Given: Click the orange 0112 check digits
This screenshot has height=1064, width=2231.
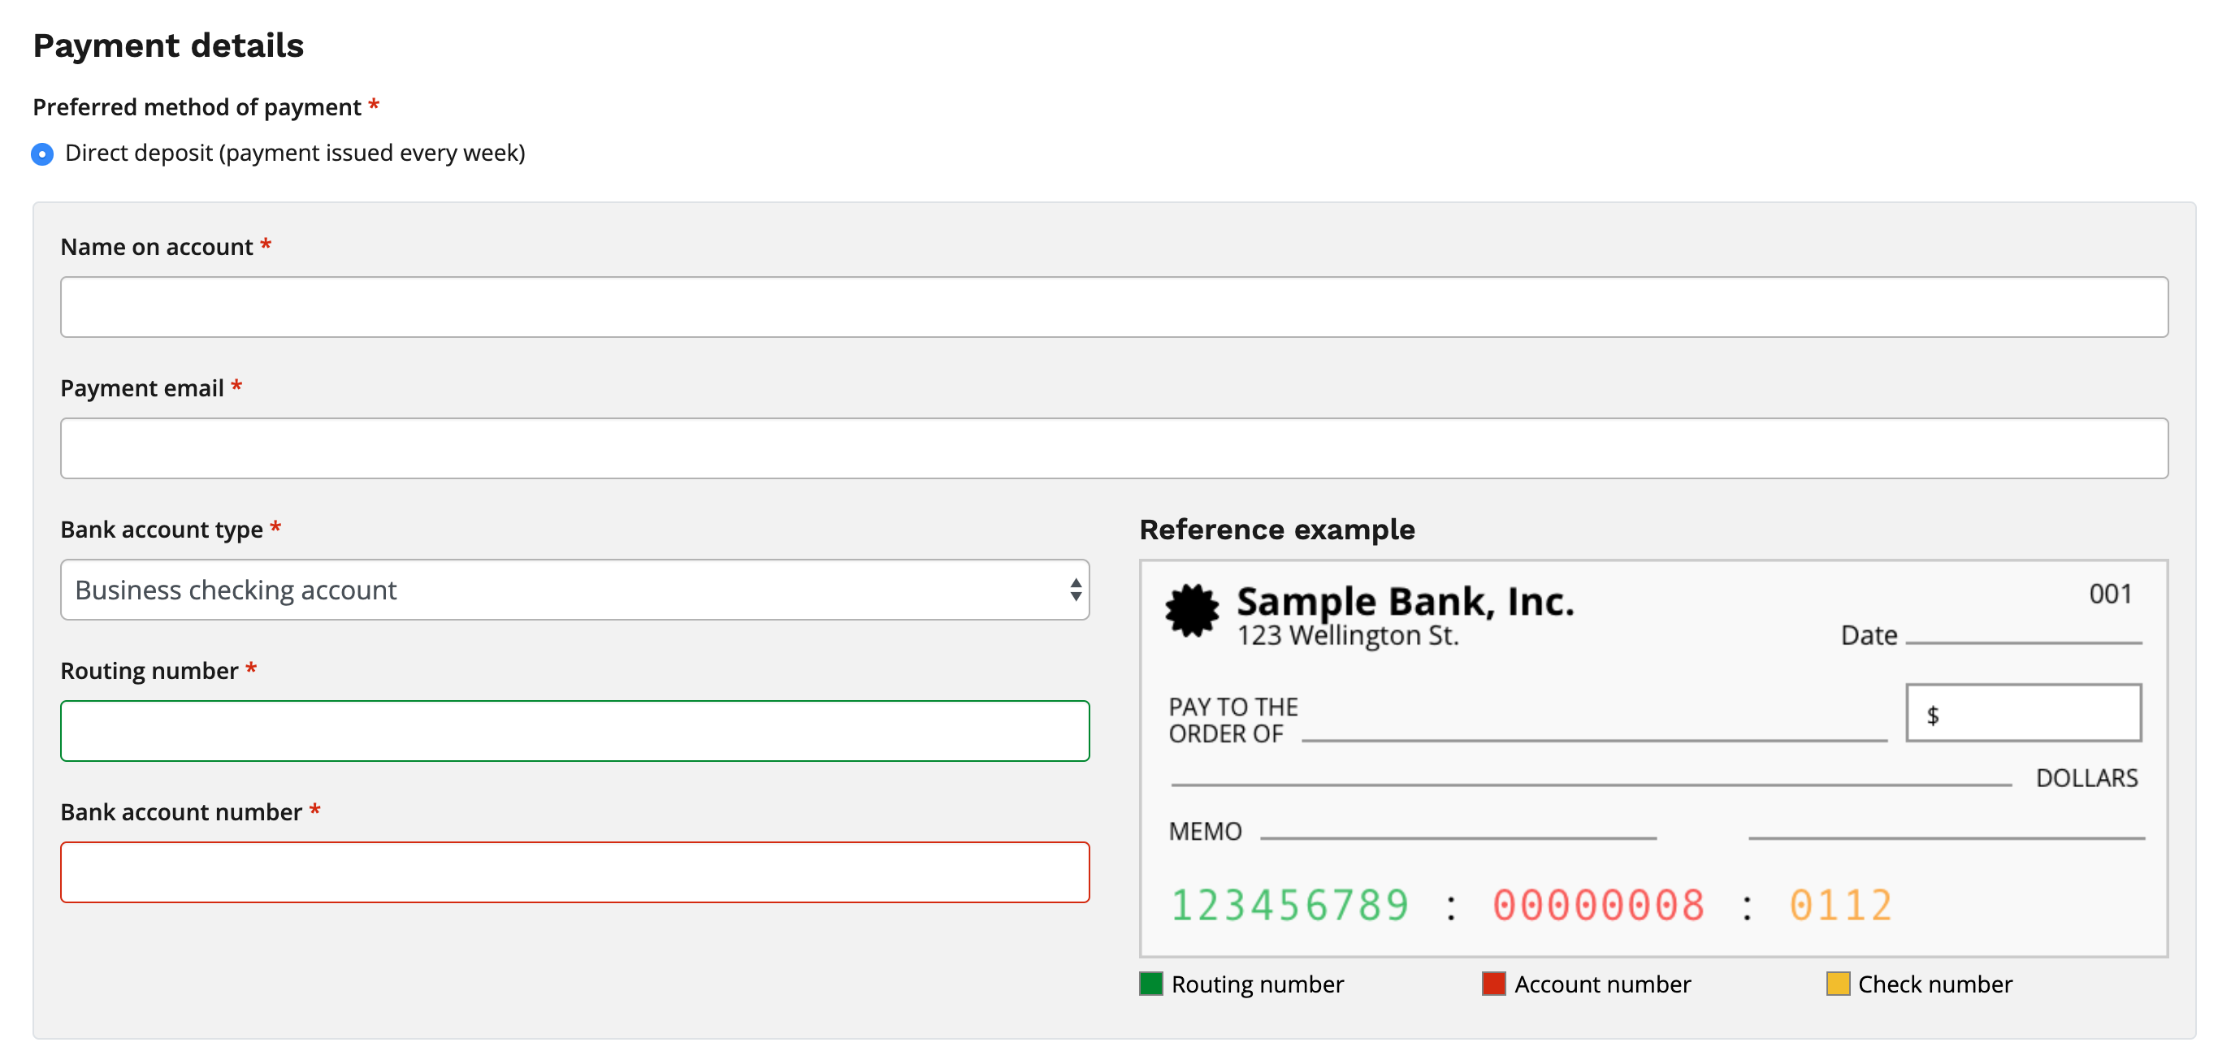Looking at the screenshot, I should pos(1840,906).
